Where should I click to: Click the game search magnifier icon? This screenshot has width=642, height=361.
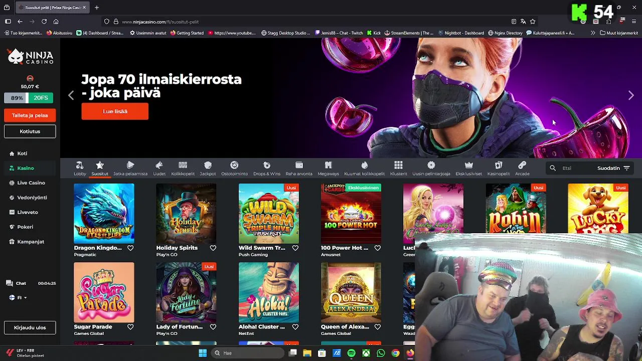[x=553, y=168]
